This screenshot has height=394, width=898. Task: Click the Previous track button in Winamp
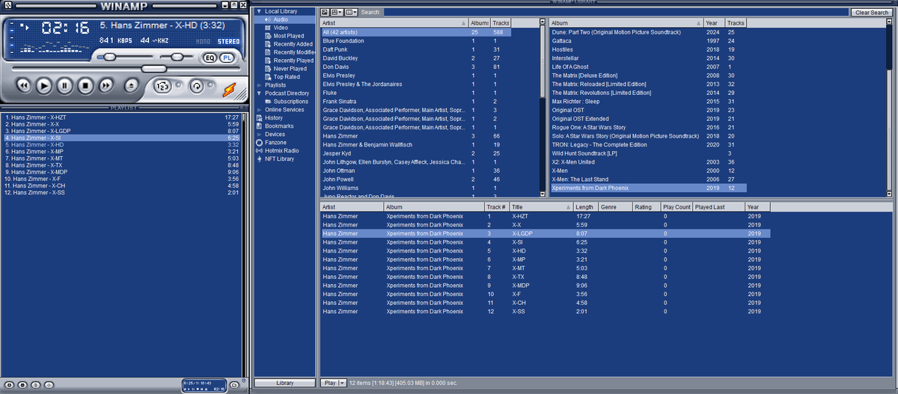coord(24,86)
